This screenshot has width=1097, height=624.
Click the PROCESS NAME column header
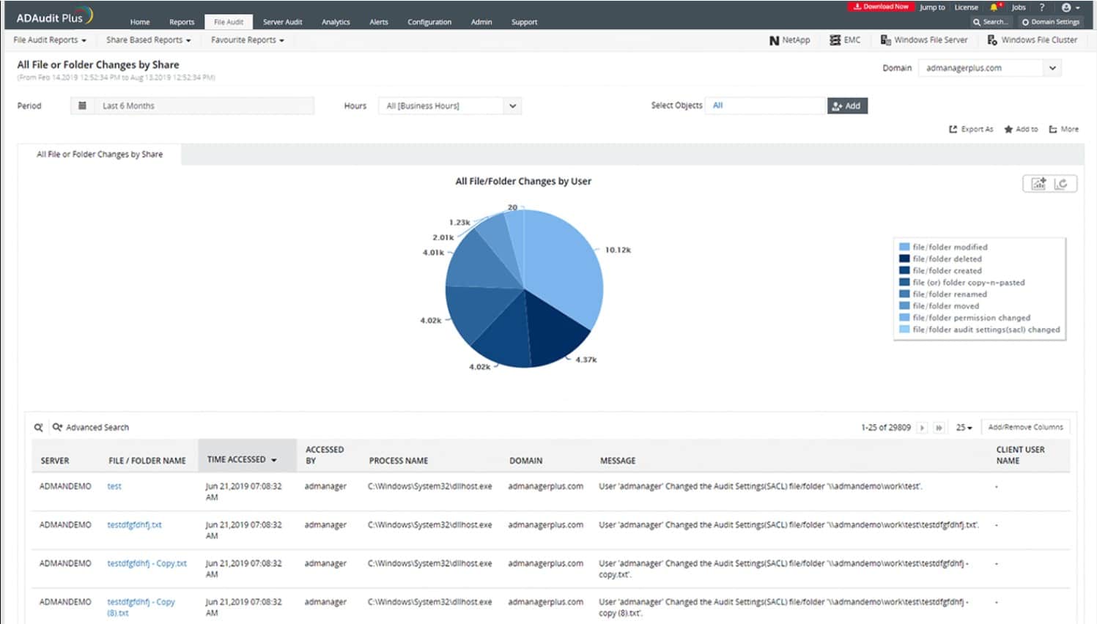coord(399,461)
